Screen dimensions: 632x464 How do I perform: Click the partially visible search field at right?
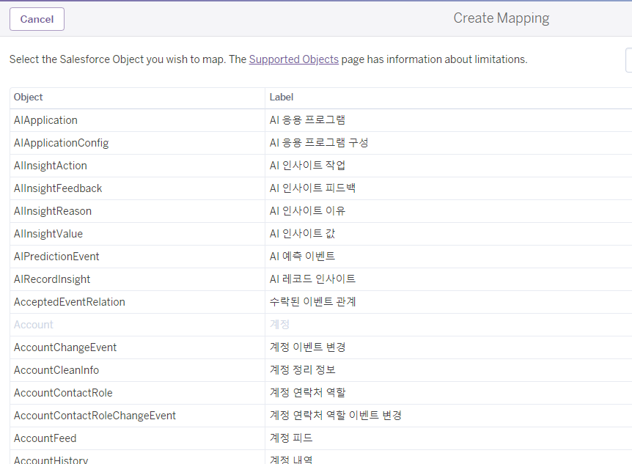coord(629,60)
